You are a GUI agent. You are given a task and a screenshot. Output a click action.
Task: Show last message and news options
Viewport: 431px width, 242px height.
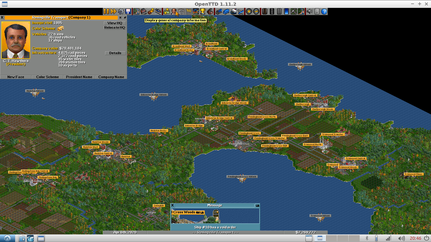317,11
